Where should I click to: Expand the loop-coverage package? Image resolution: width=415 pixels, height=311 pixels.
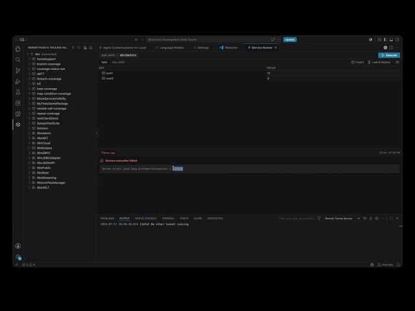[x=29, y=89]
